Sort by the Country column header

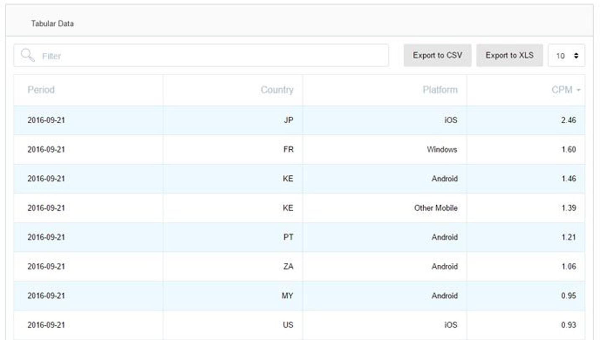277,90
